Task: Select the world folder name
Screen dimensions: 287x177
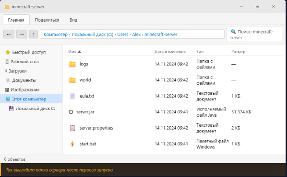Action: click(x=85, y=80)
